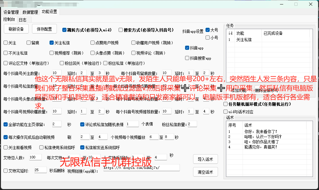The image size is (319, 190).
Task: Click the 刷新设备 button
Action: (x=16, y=29)
